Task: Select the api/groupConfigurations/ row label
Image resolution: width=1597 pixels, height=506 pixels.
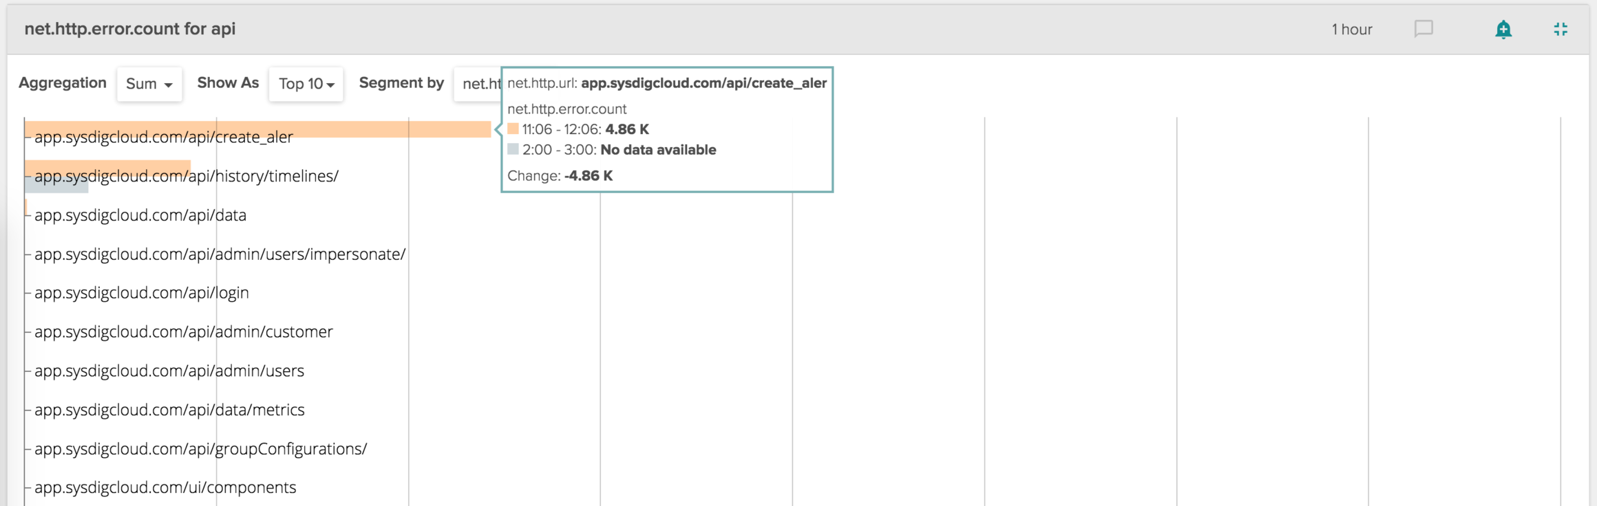Action: [201, 449]
